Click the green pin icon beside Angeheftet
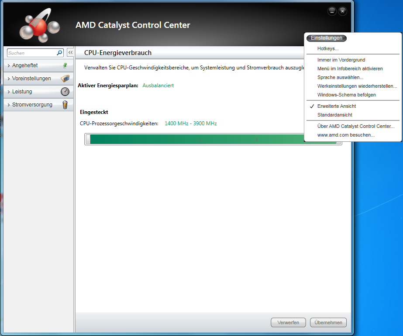 coord(65,65)
